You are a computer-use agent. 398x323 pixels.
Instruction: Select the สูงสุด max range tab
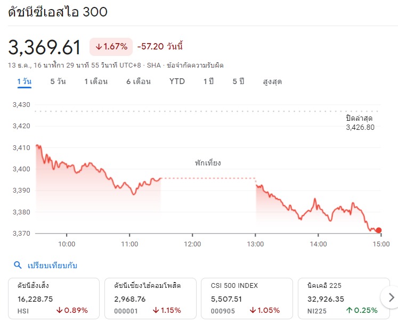coord(272,81)
